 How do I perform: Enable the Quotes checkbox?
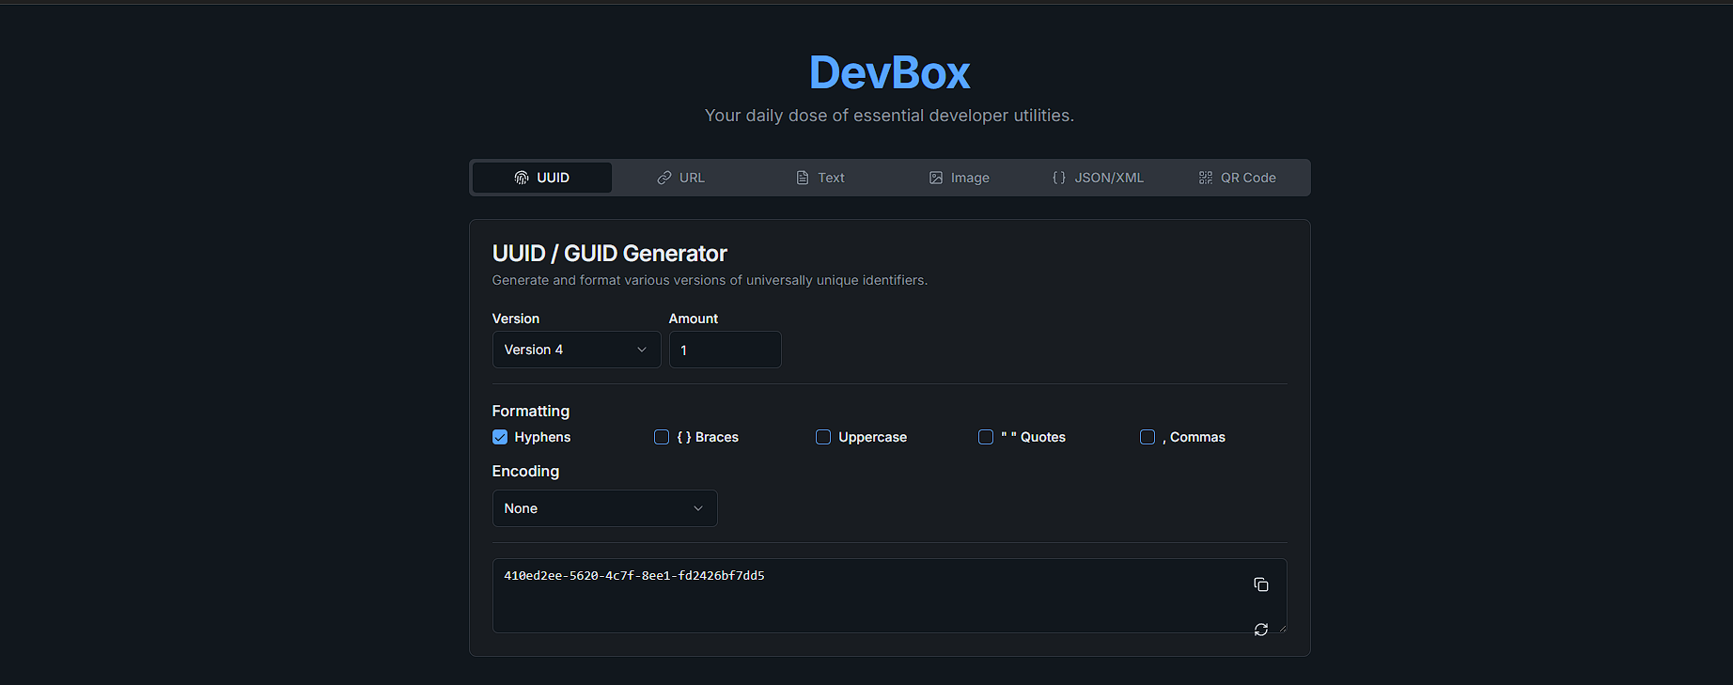tap(986, 437)
